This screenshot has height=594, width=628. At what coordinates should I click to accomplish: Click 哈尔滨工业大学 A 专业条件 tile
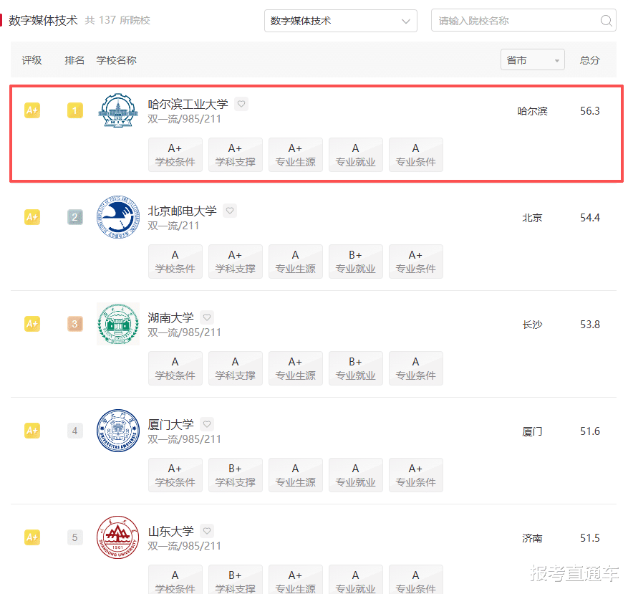tap(416, 155)
